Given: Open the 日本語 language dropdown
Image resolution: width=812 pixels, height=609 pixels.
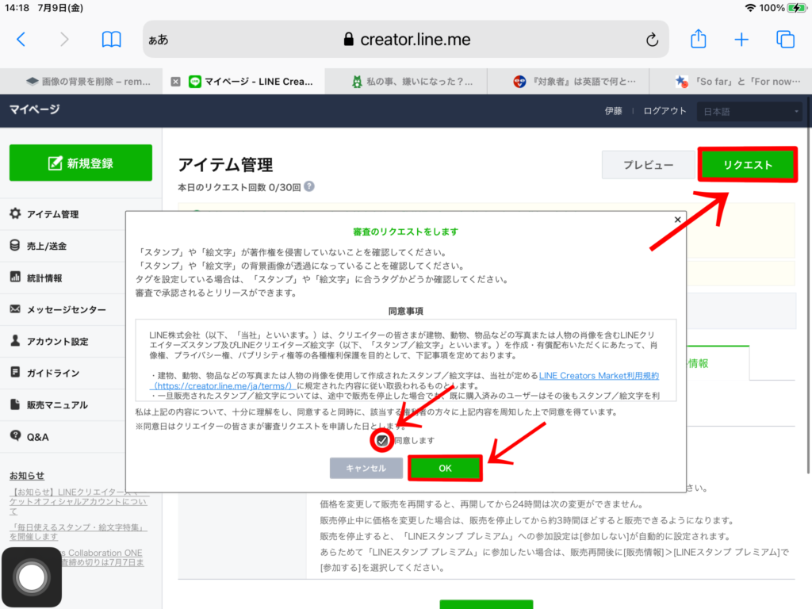Looking at the screenshot, I should click(749, 111).
